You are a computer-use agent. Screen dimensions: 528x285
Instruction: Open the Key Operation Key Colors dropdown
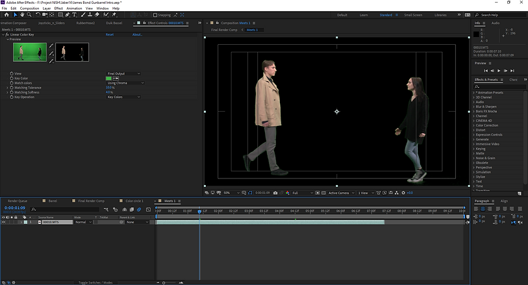tap(123, 97)
